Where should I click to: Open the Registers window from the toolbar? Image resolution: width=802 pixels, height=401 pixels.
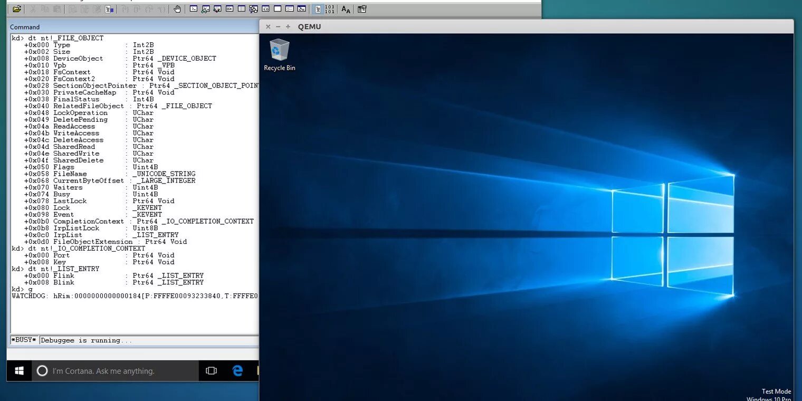coord(230,9)
